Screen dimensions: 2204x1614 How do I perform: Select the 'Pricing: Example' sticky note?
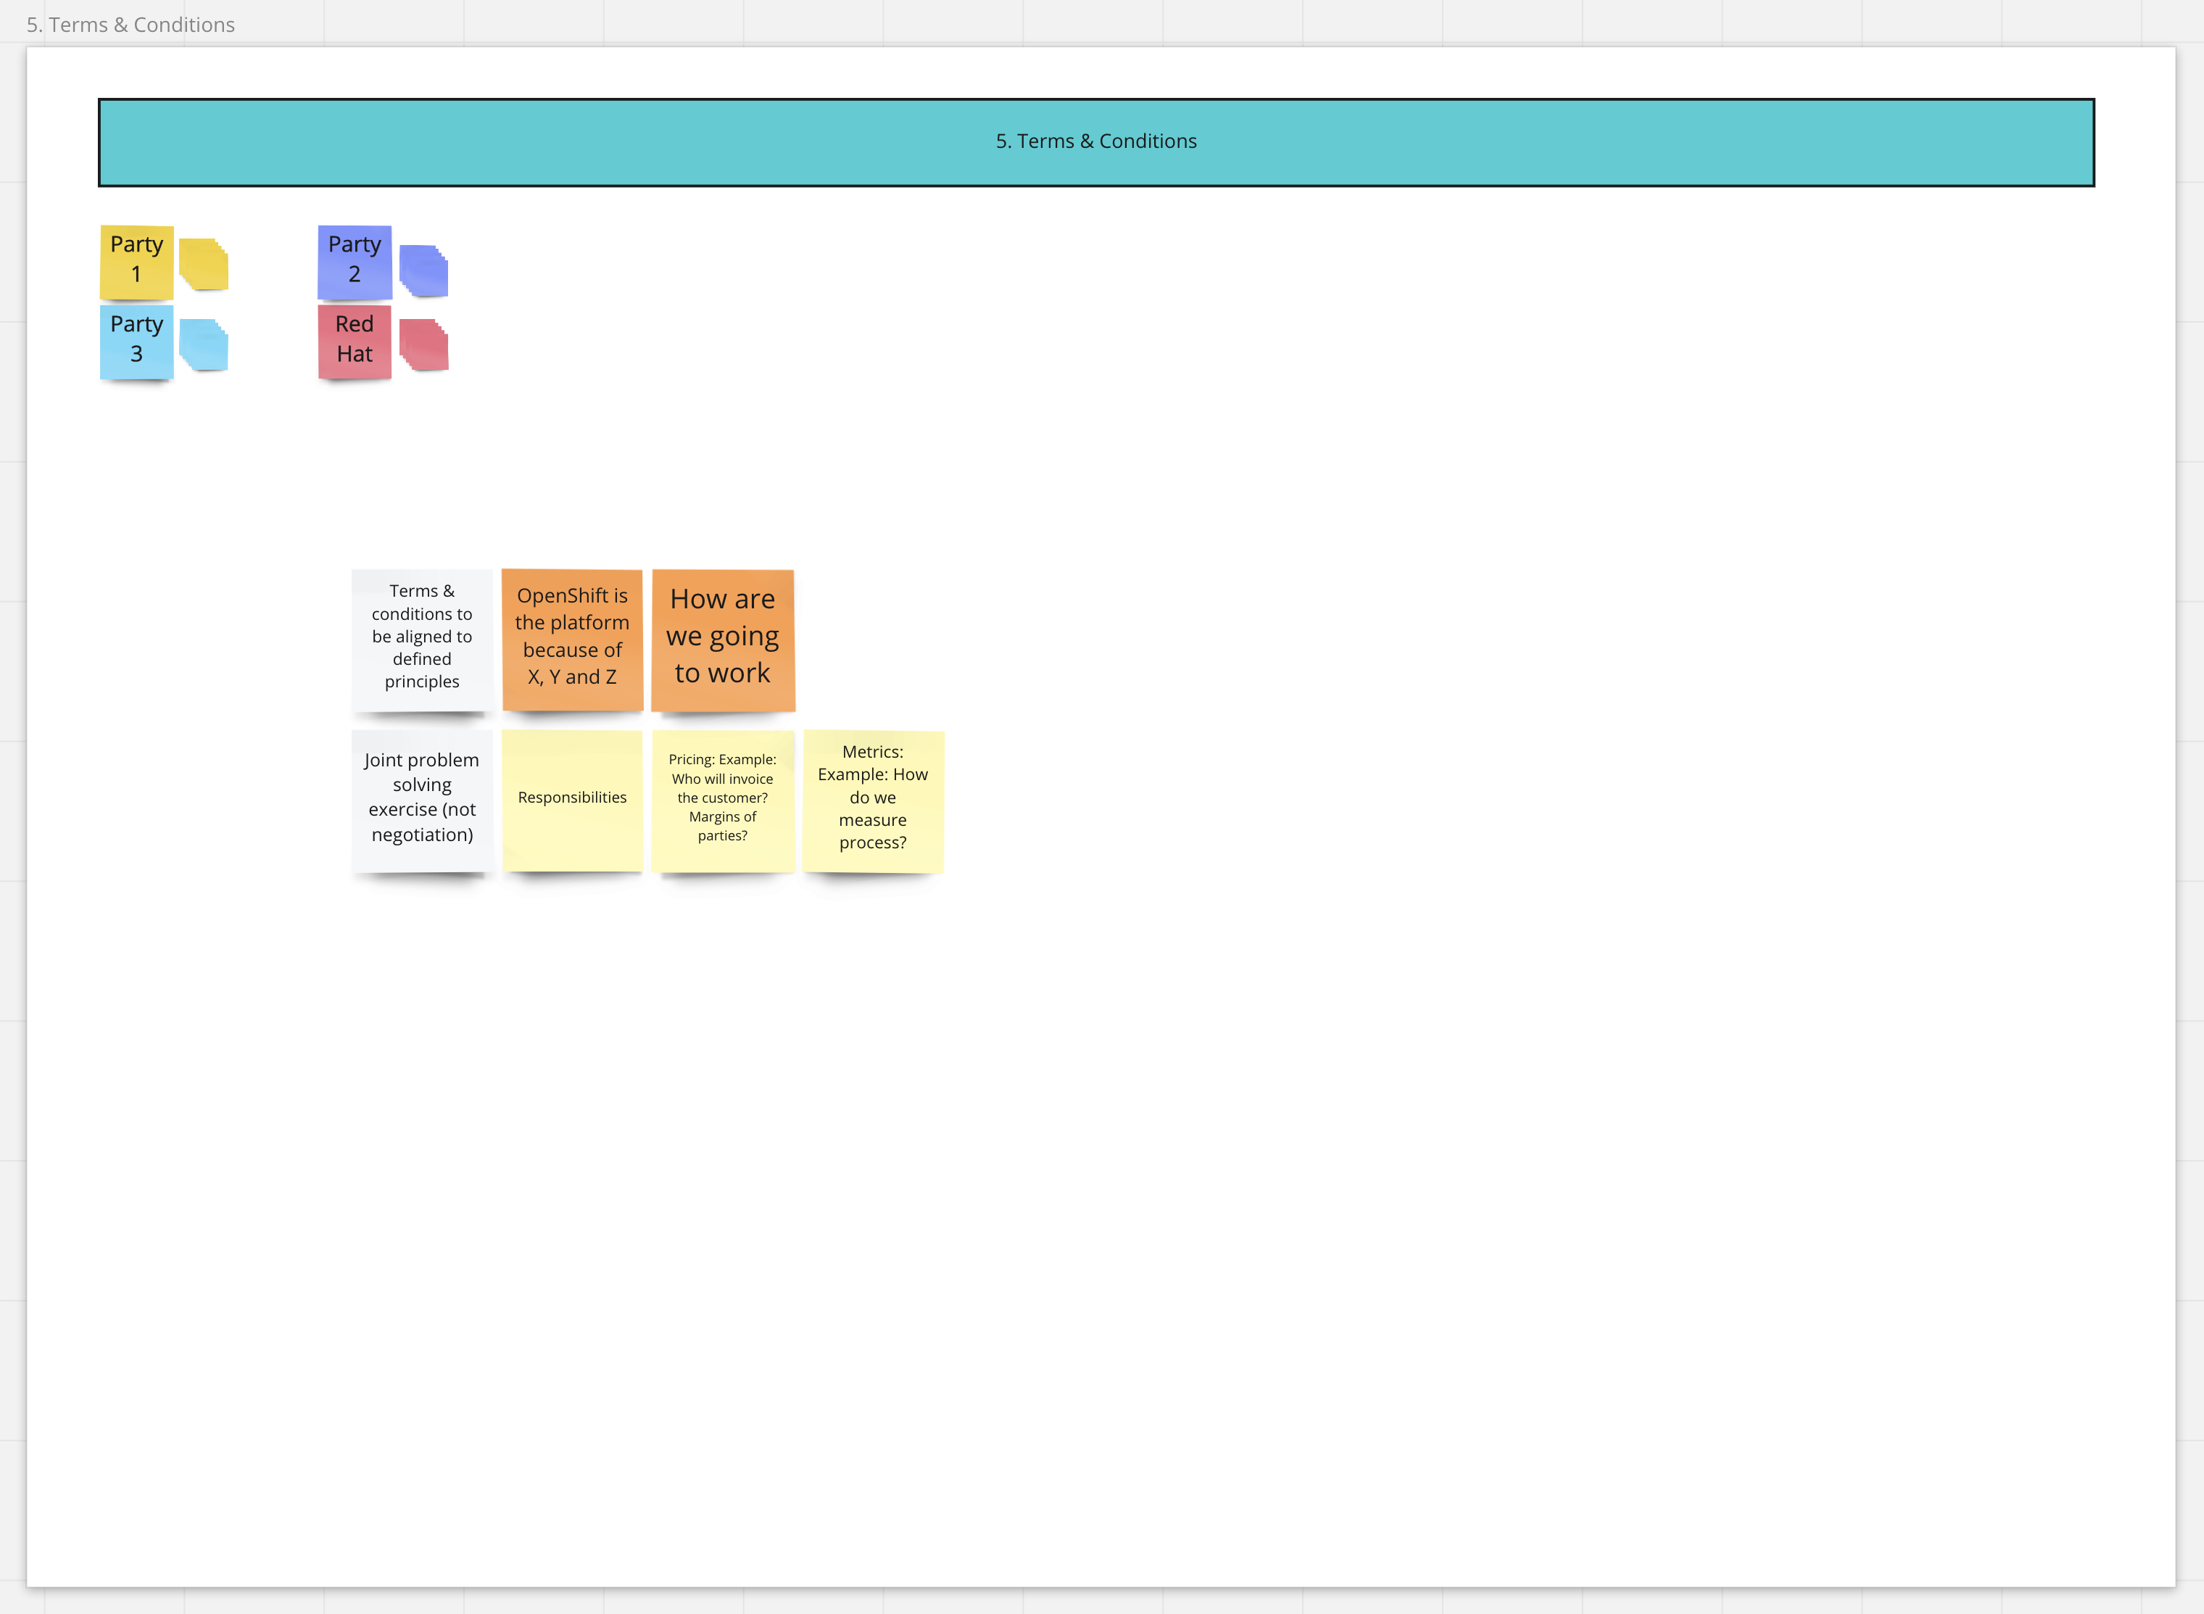tap(723, 800)
